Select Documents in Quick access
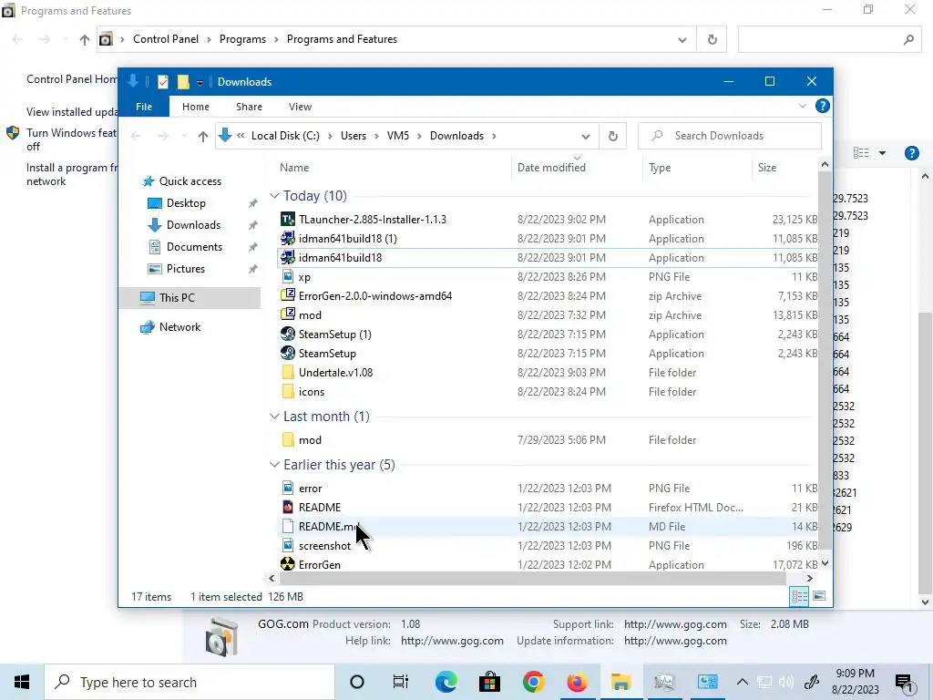This screenshot has height=700, width=933. pyautogui.click(x=194, y=246)
